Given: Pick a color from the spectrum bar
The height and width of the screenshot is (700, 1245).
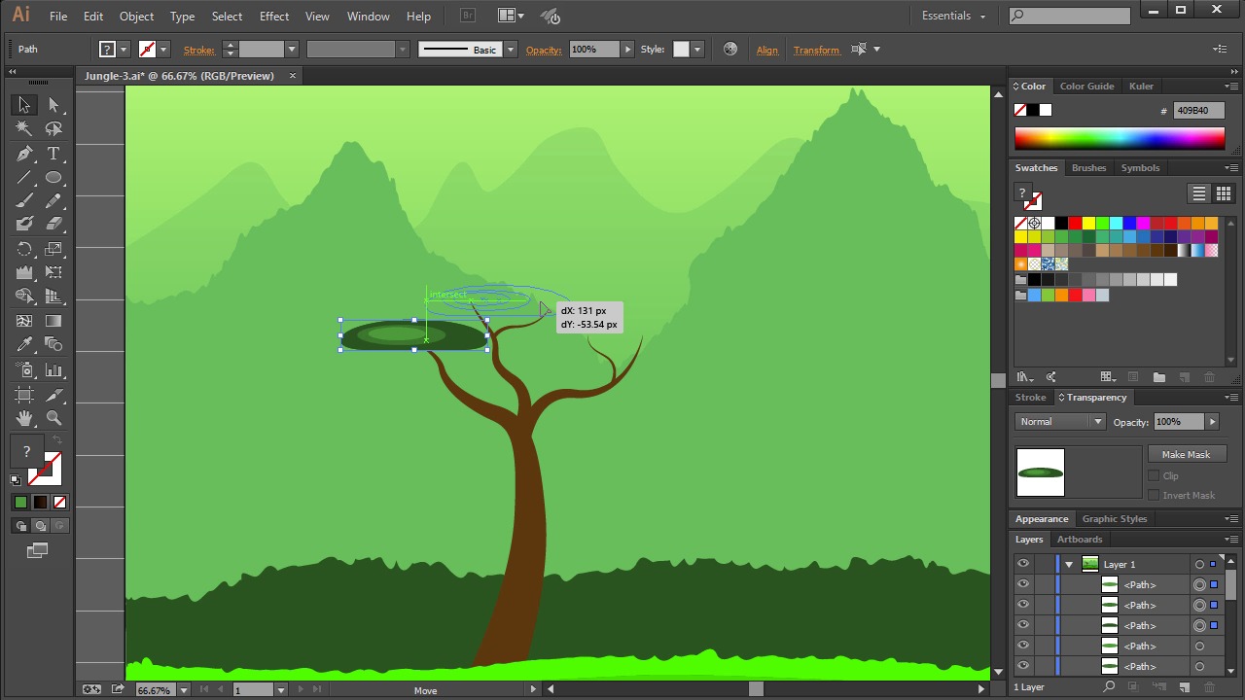Looking at the screenshot, I should [x=1120, y=139].
